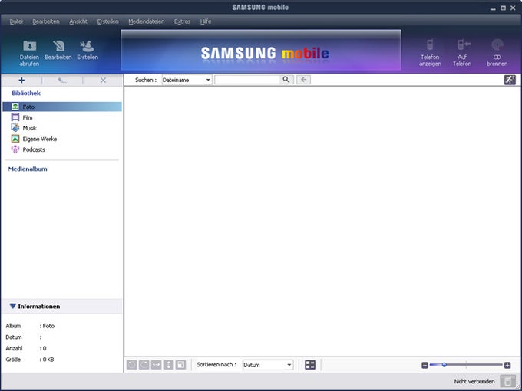The image size is (522, 391).
Task: Open the Bearbeiten toolbar icon
Action: coord(58,50)
